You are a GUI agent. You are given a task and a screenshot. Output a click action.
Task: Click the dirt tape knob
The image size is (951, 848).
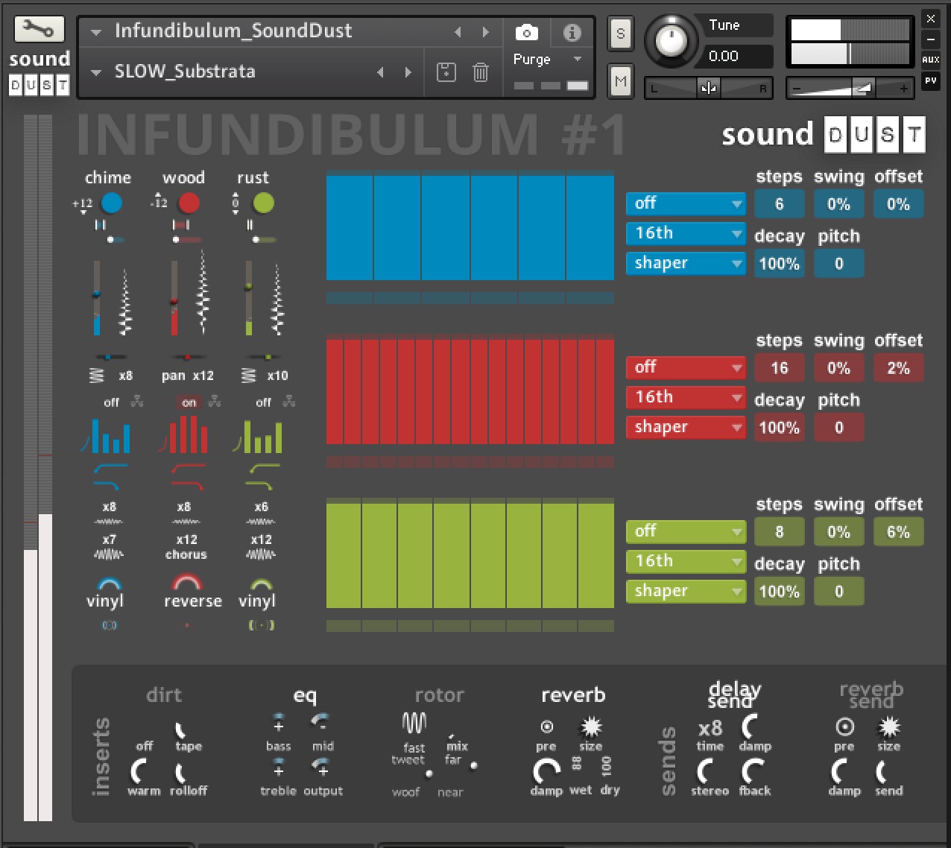[180, 730]
